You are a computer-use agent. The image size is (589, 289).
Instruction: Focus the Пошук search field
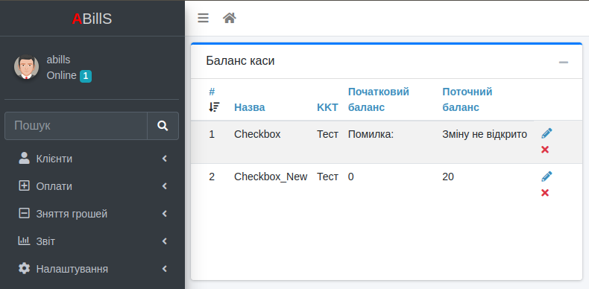coord(76,126)
